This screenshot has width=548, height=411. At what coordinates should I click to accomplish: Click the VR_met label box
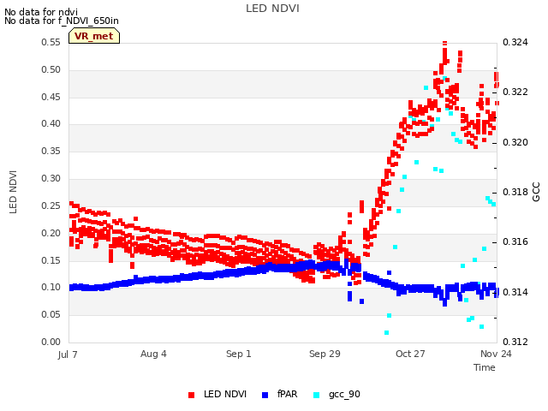coord(94,36)
